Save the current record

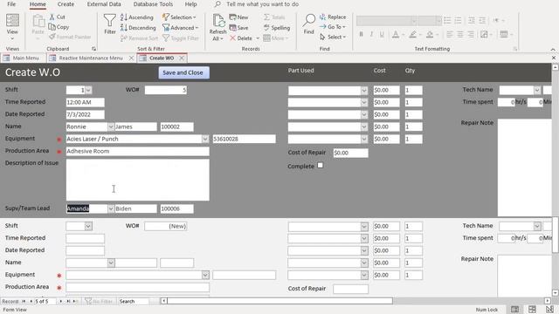[x=238, y=27]
